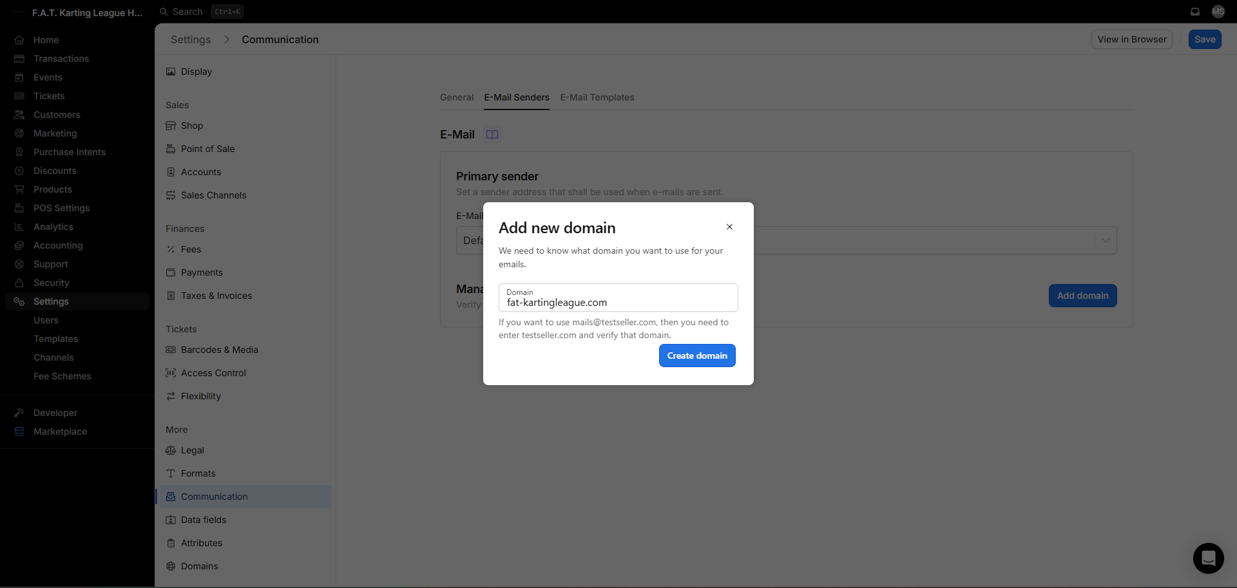
Task: Click the Products cart icon
Action: 19,189
